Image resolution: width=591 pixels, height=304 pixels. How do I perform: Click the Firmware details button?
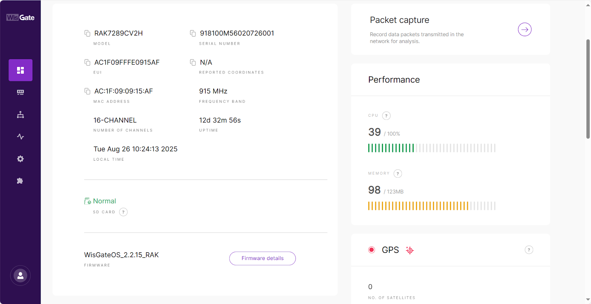click(x=262, y=258)
